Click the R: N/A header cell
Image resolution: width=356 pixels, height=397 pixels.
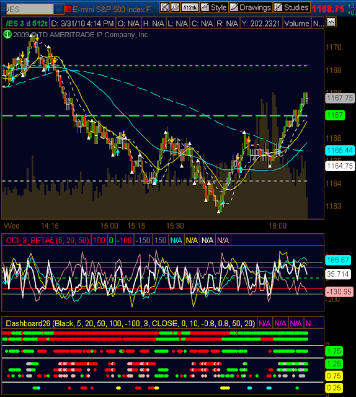point(227,24)
